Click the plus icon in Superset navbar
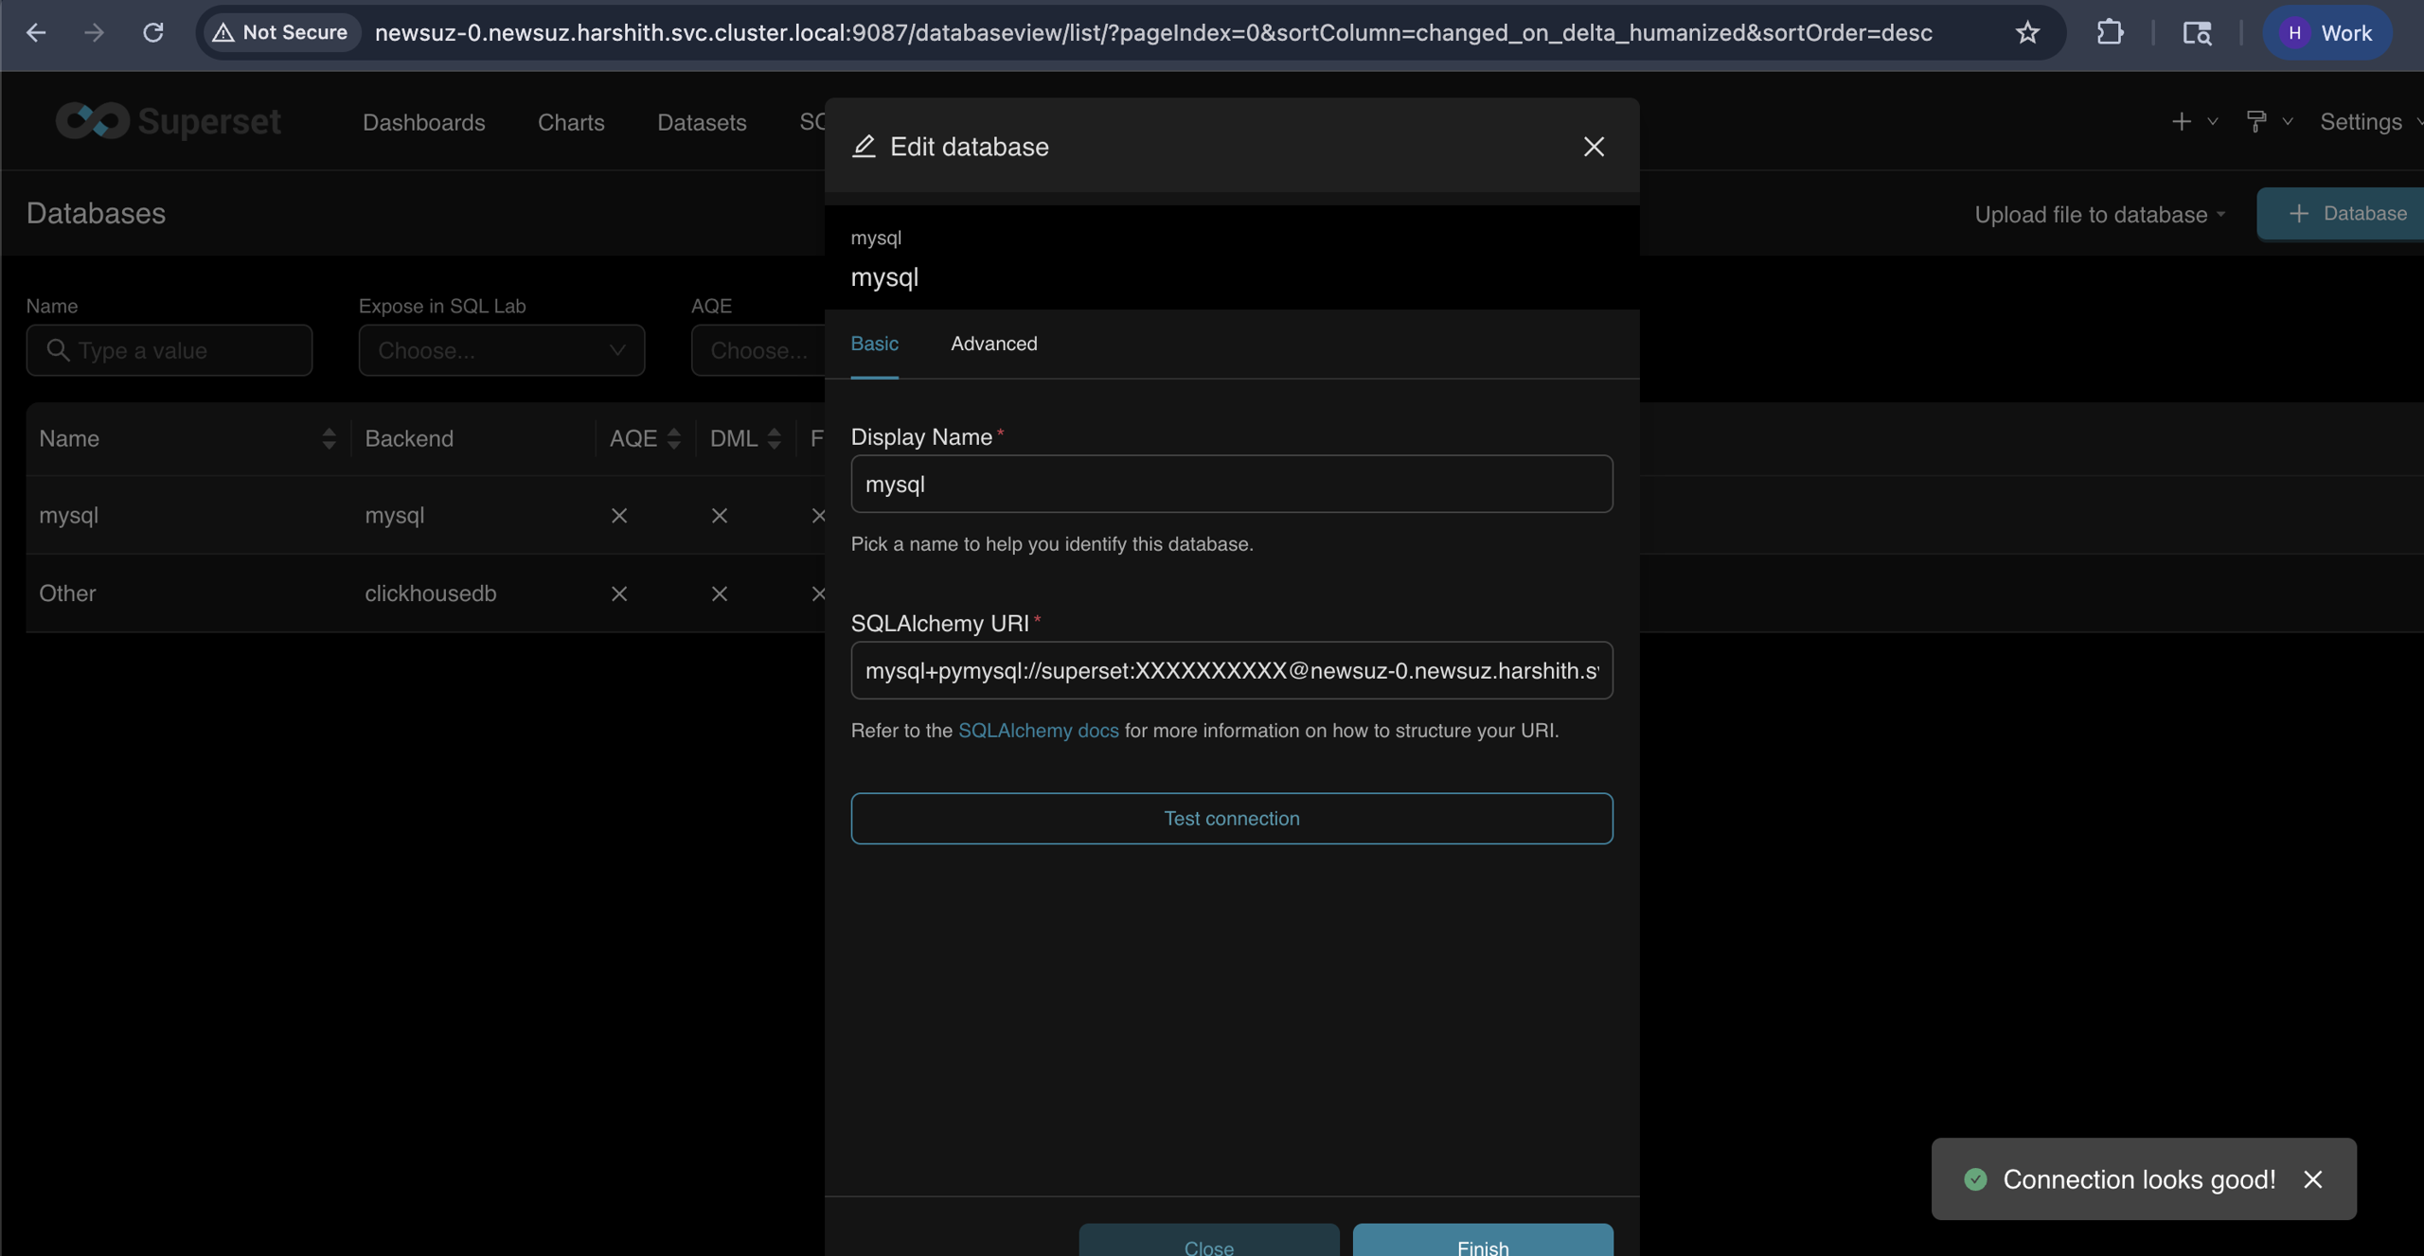Image resolution: width=2424 pixels, height=1256 pixels. point(2182,121)
